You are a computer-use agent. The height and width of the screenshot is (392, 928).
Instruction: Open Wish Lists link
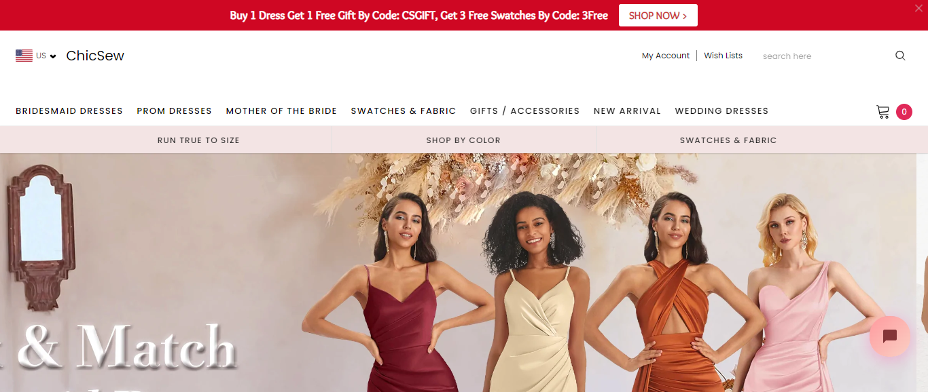724,56
